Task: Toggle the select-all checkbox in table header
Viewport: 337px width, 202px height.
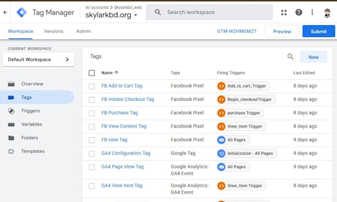Action: 92,73
